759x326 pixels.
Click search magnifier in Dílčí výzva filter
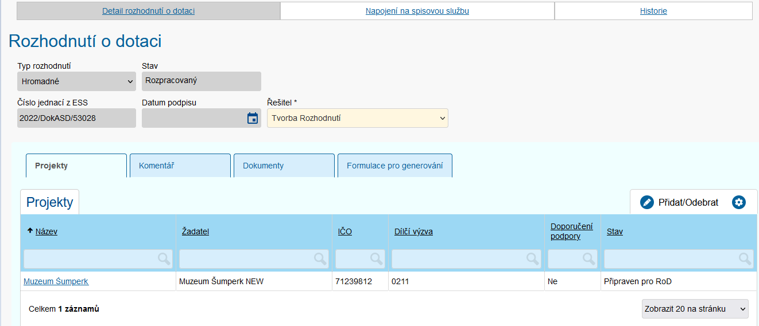[533, 259]
